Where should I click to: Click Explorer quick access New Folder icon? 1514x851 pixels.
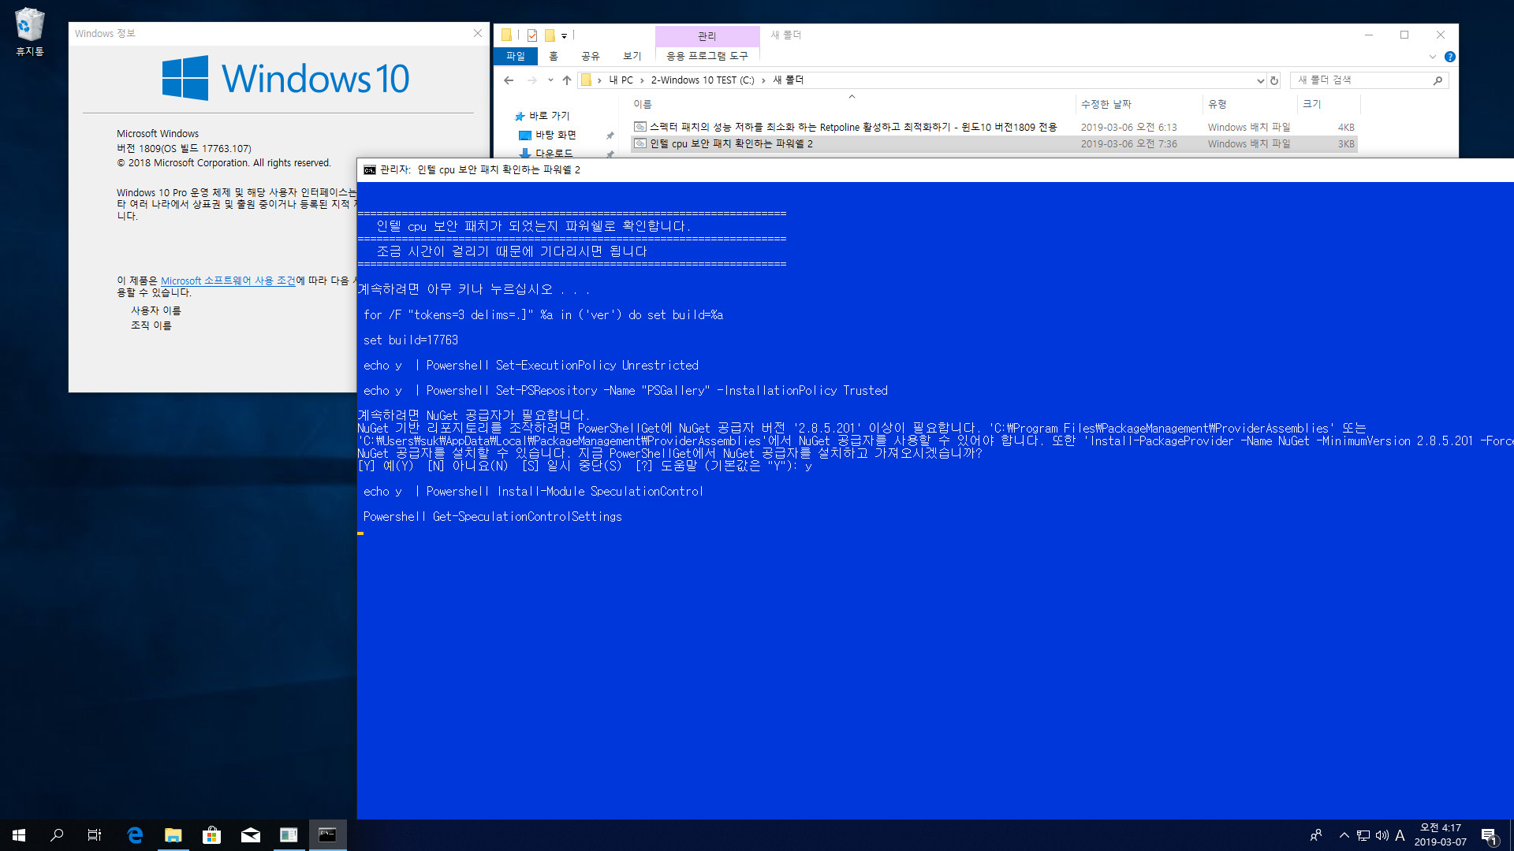tap(550, 35)
